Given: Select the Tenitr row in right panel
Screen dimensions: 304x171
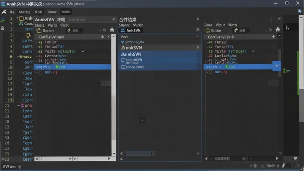Looking at the screenshot, I should [240, 42].
